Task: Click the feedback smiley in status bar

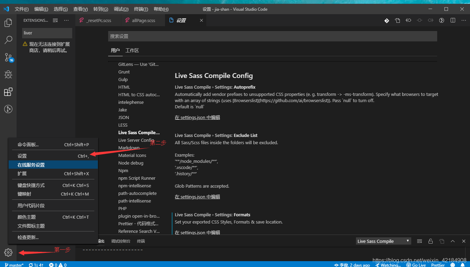Action: tap(453, 265)
